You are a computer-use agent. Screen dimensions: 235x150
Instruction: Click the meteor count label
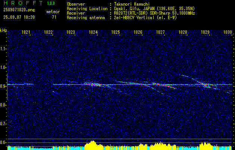(x=53, y=12)
